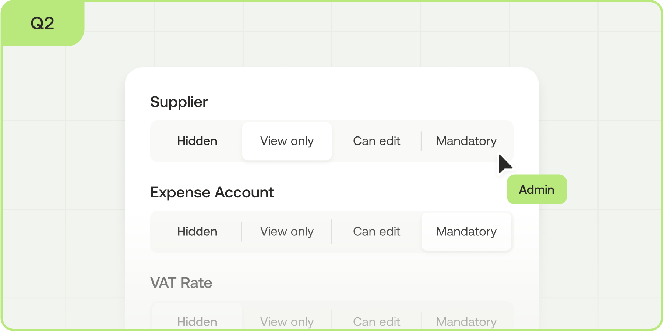This screenshot has width=663, height=331.
Task: Allow editing of Expense Account
Action: 377,231
